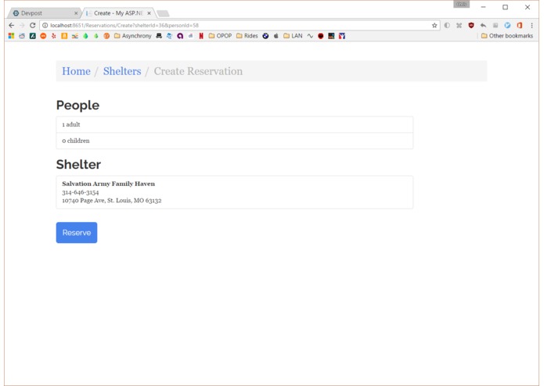Open the Chrome three-dot menu
This screenshot has width=544, height=386.
531,25
